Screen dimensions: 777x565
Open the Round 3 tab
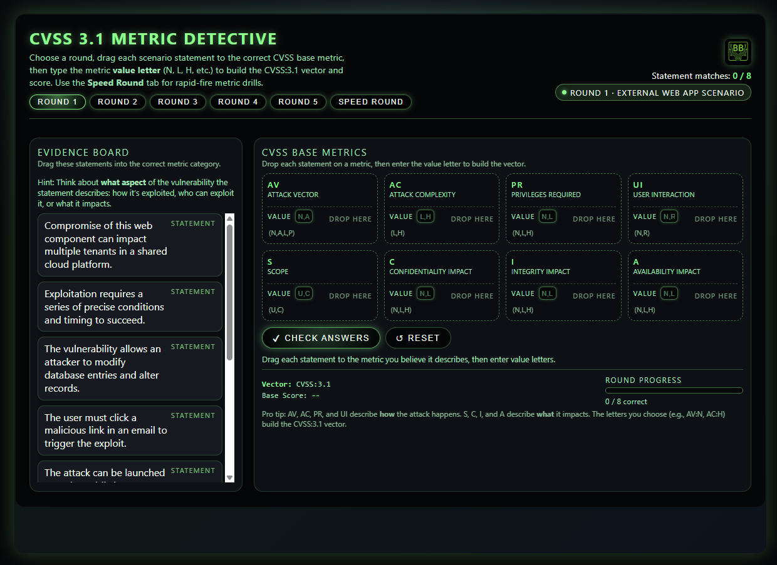[178, 102]
